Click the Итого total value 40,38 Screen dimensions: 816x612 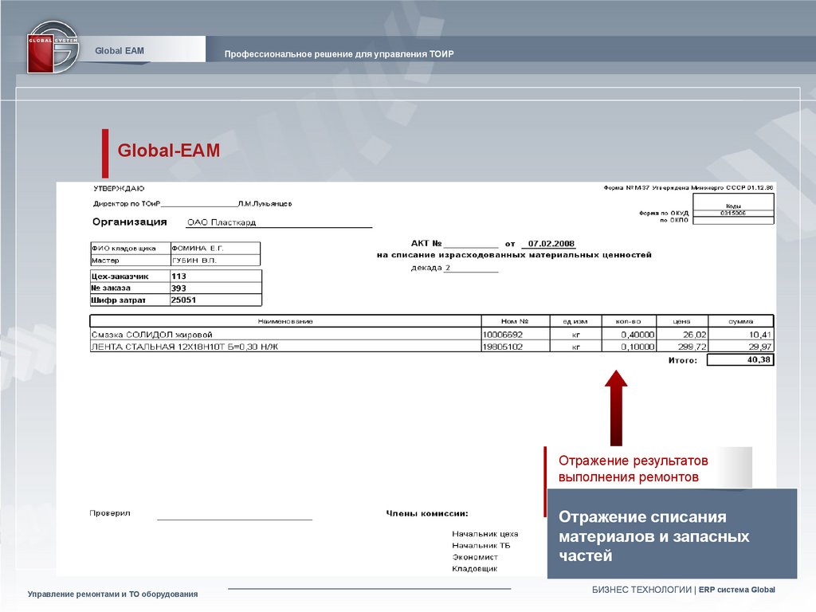[739, 360]
